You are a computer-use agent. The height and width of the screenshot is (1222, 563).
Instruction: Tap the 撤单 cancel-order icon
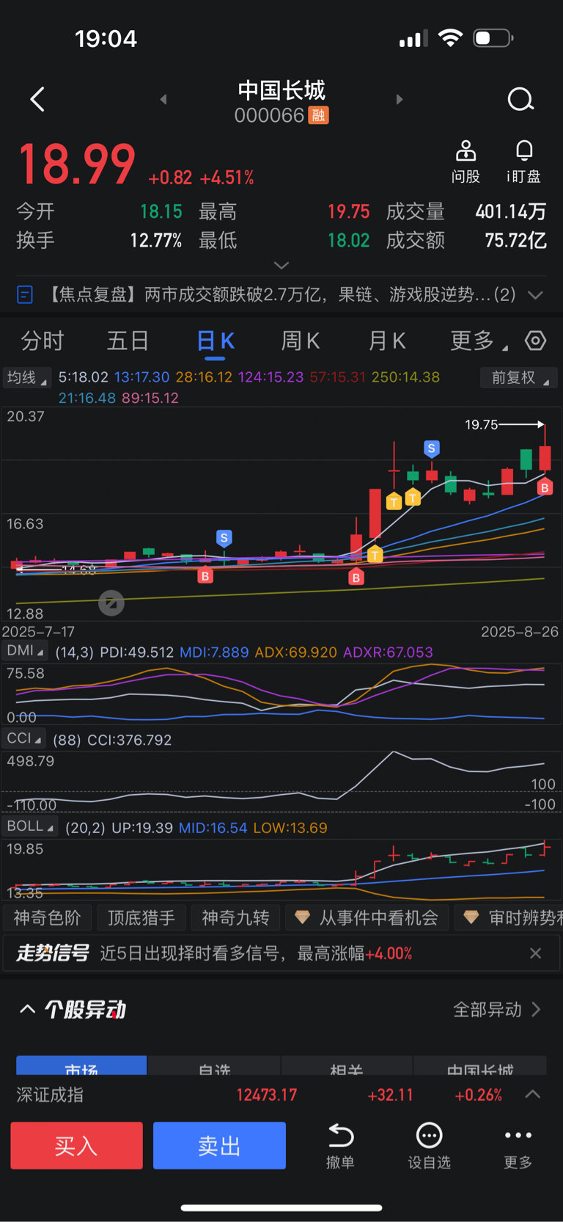[x=340, y=1145]
